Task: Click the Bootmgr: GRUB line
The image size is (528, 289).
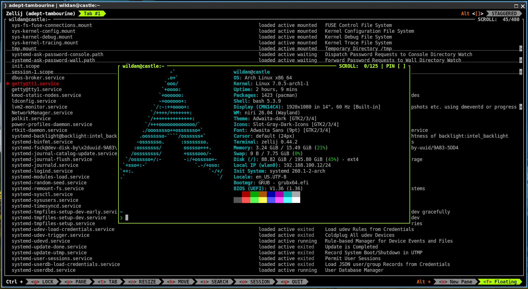Action: [x=271, y=183]
